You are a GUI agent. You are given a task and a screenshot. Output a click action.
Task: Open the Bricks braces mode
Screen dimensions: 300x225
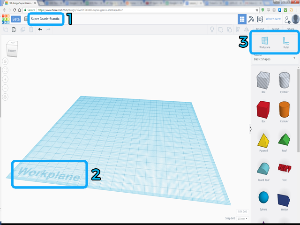(260, 19)
